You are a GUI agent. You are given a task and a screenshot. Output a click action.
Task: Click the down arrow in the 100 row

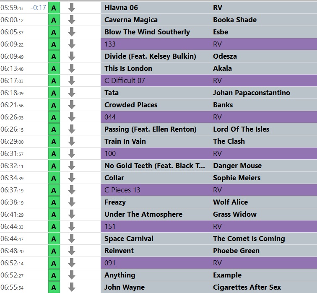point(72,153)
